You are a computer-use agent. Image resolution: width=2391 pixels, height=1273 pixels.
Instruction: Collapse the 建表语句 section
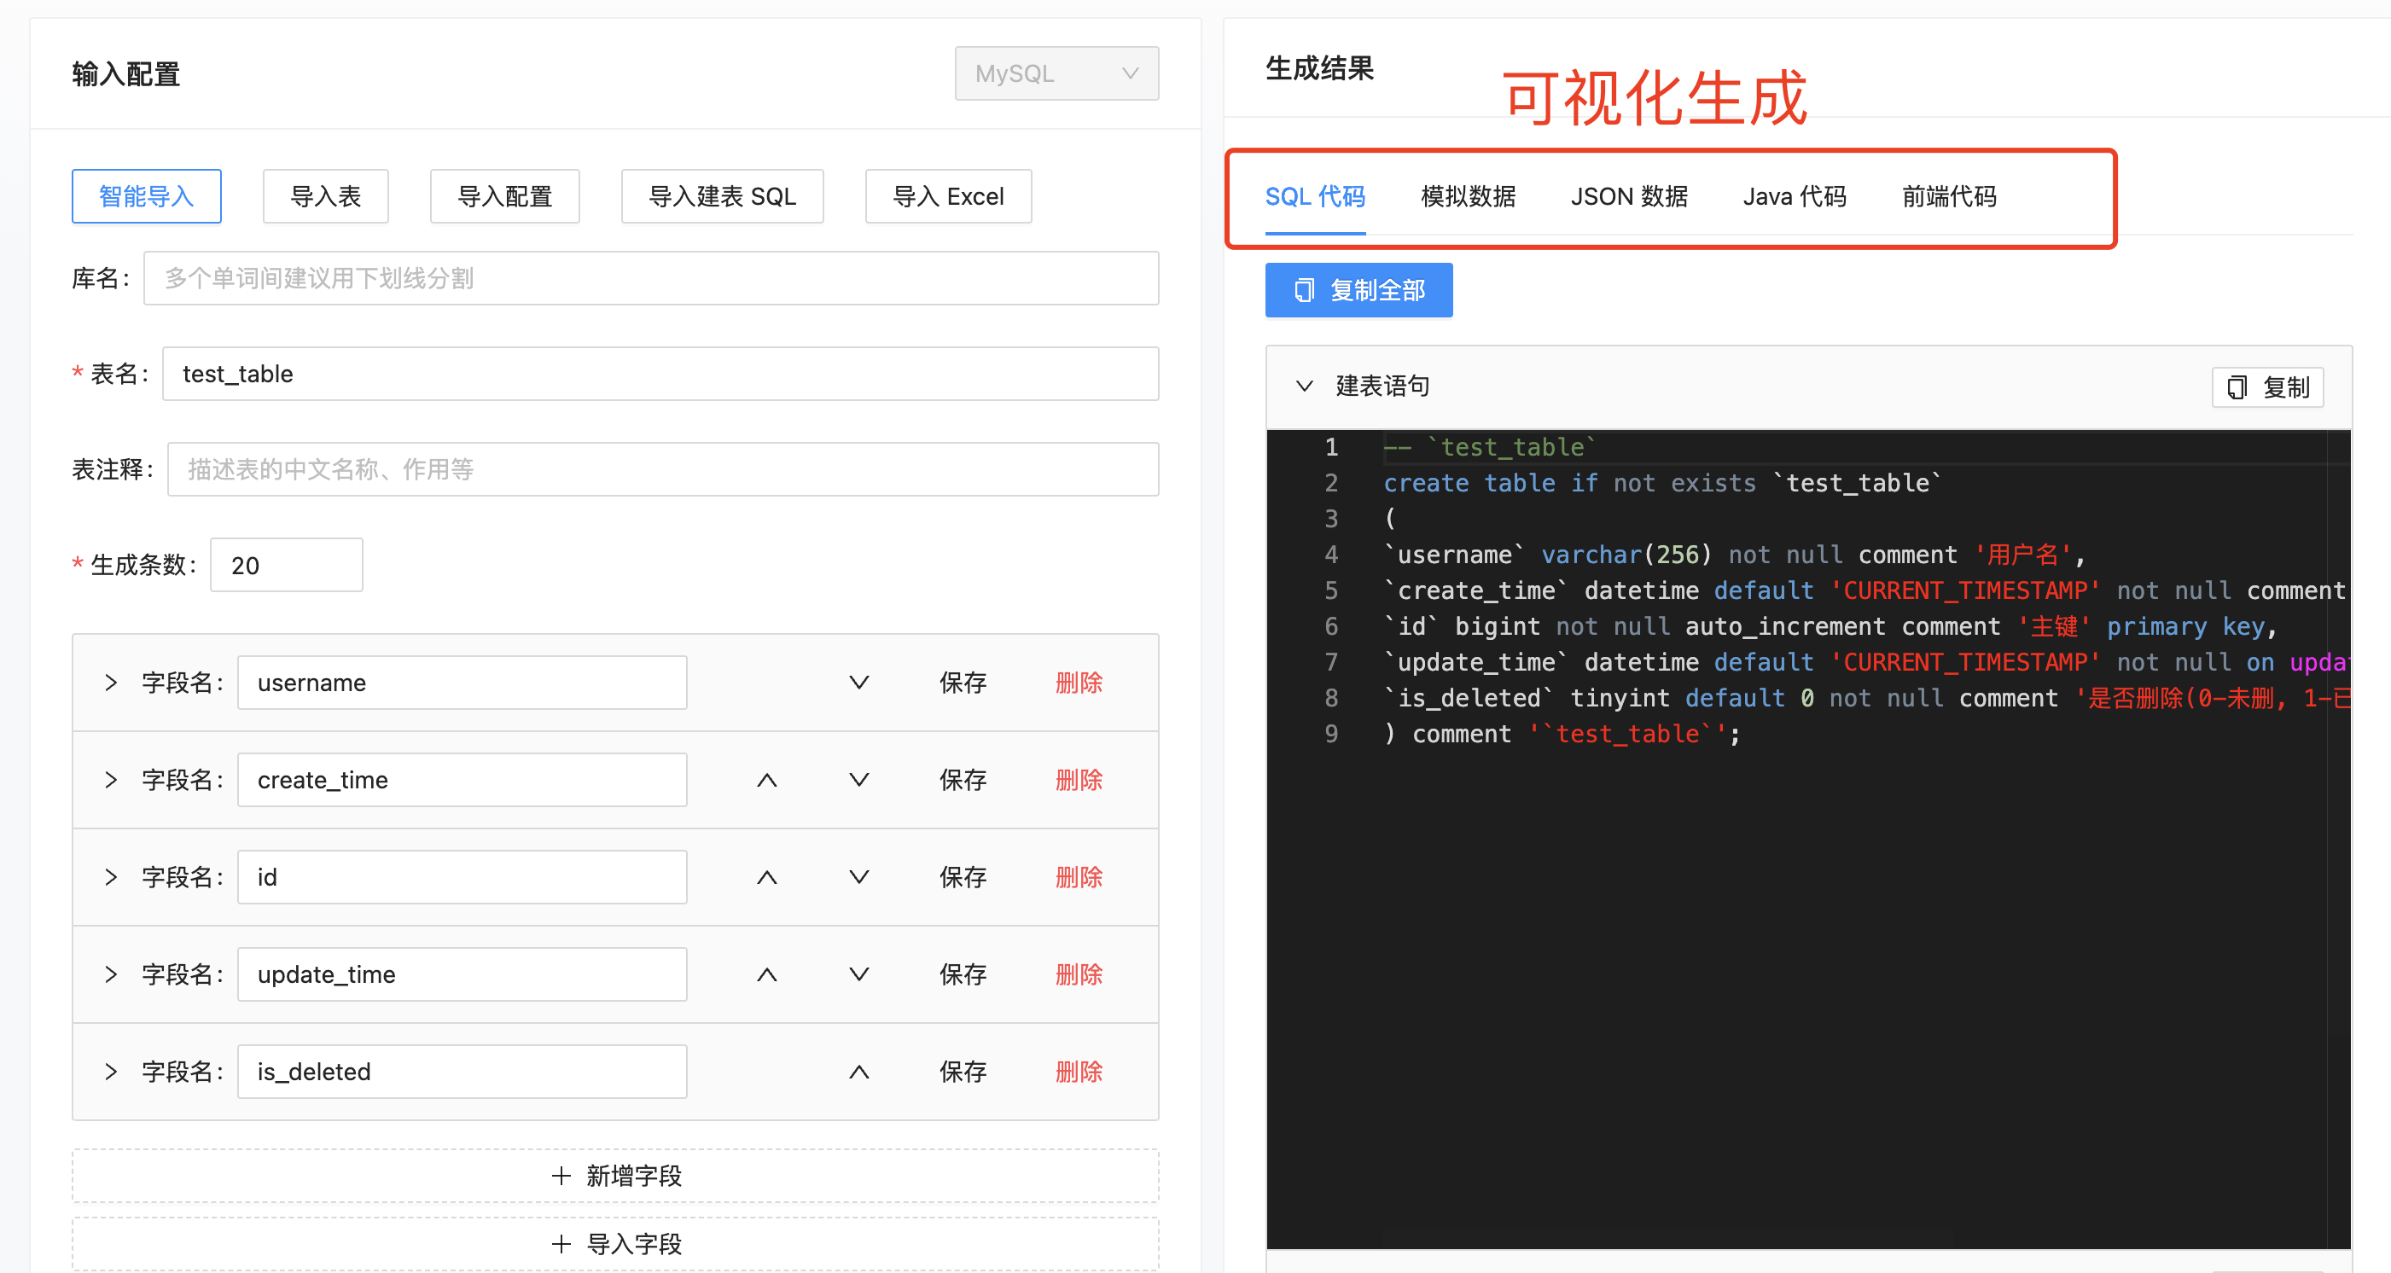click(x=1304, y=386)
